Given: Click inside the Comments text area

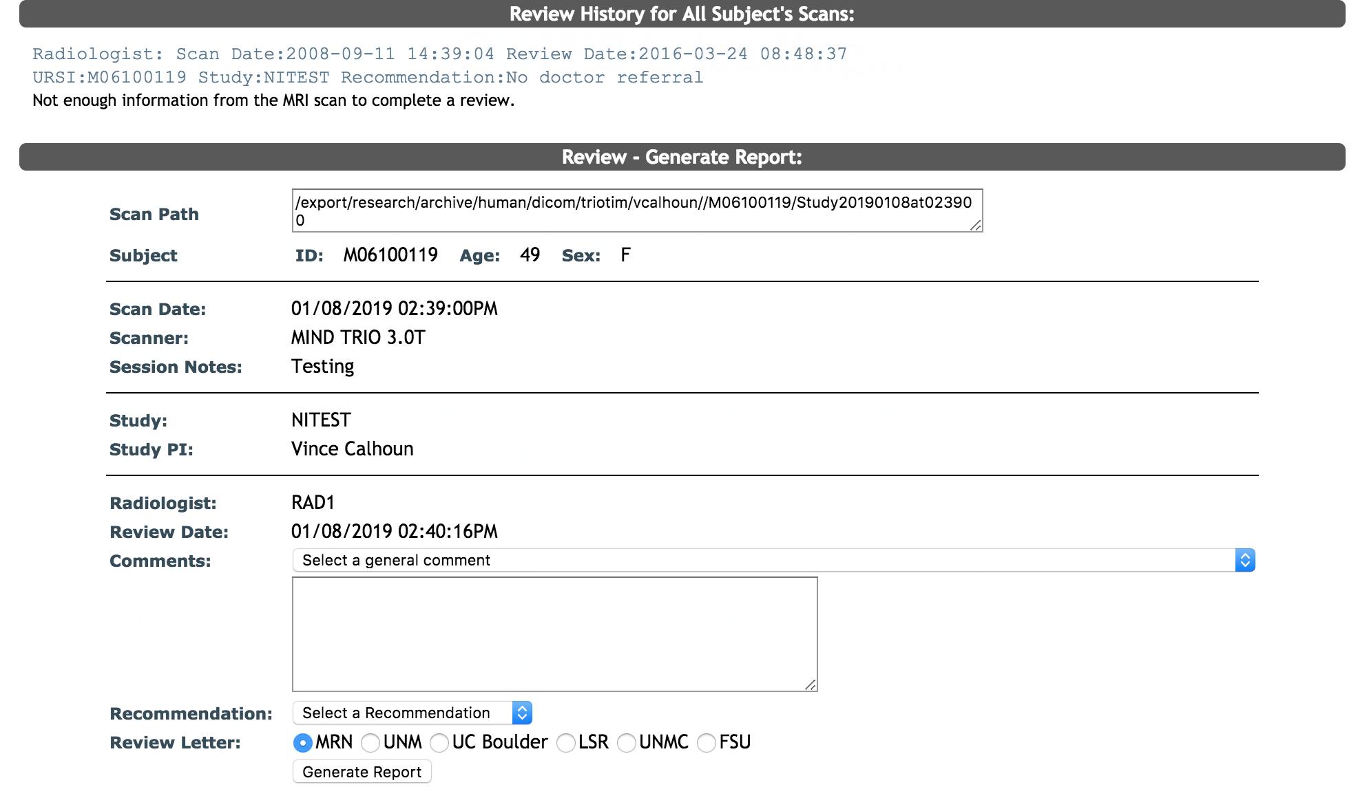Looking at the screenshot, I should tap(554, 634).
